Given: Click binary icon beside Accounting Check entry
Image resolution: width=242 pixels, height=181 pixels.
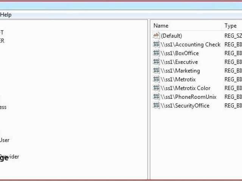Looking at the screenshot, I should (157, 44).
